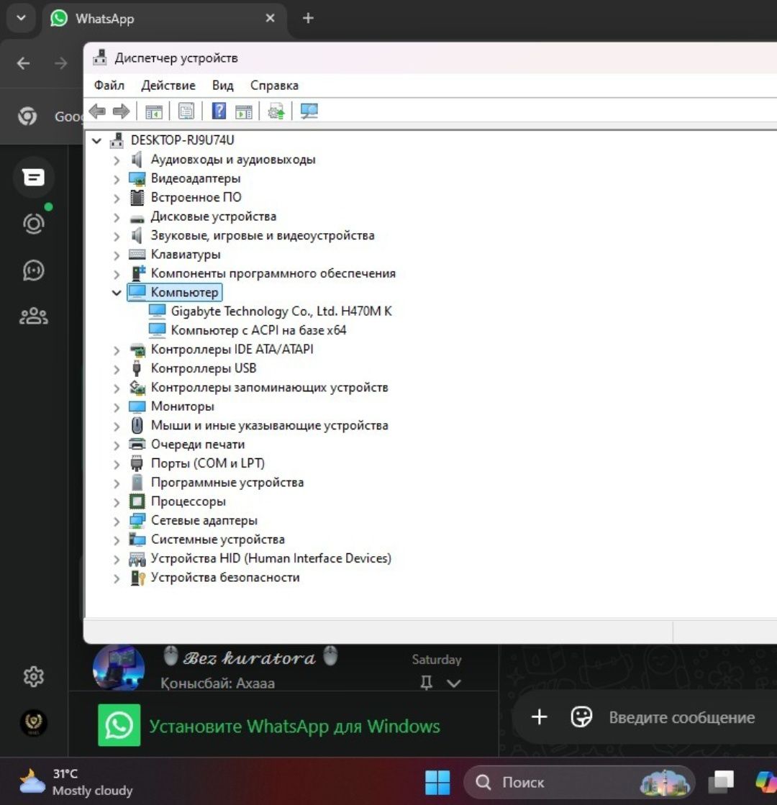777x805 pixels.
Task: Click the Back arrow in Device Manager toolbar
Action: pos(97,111)
